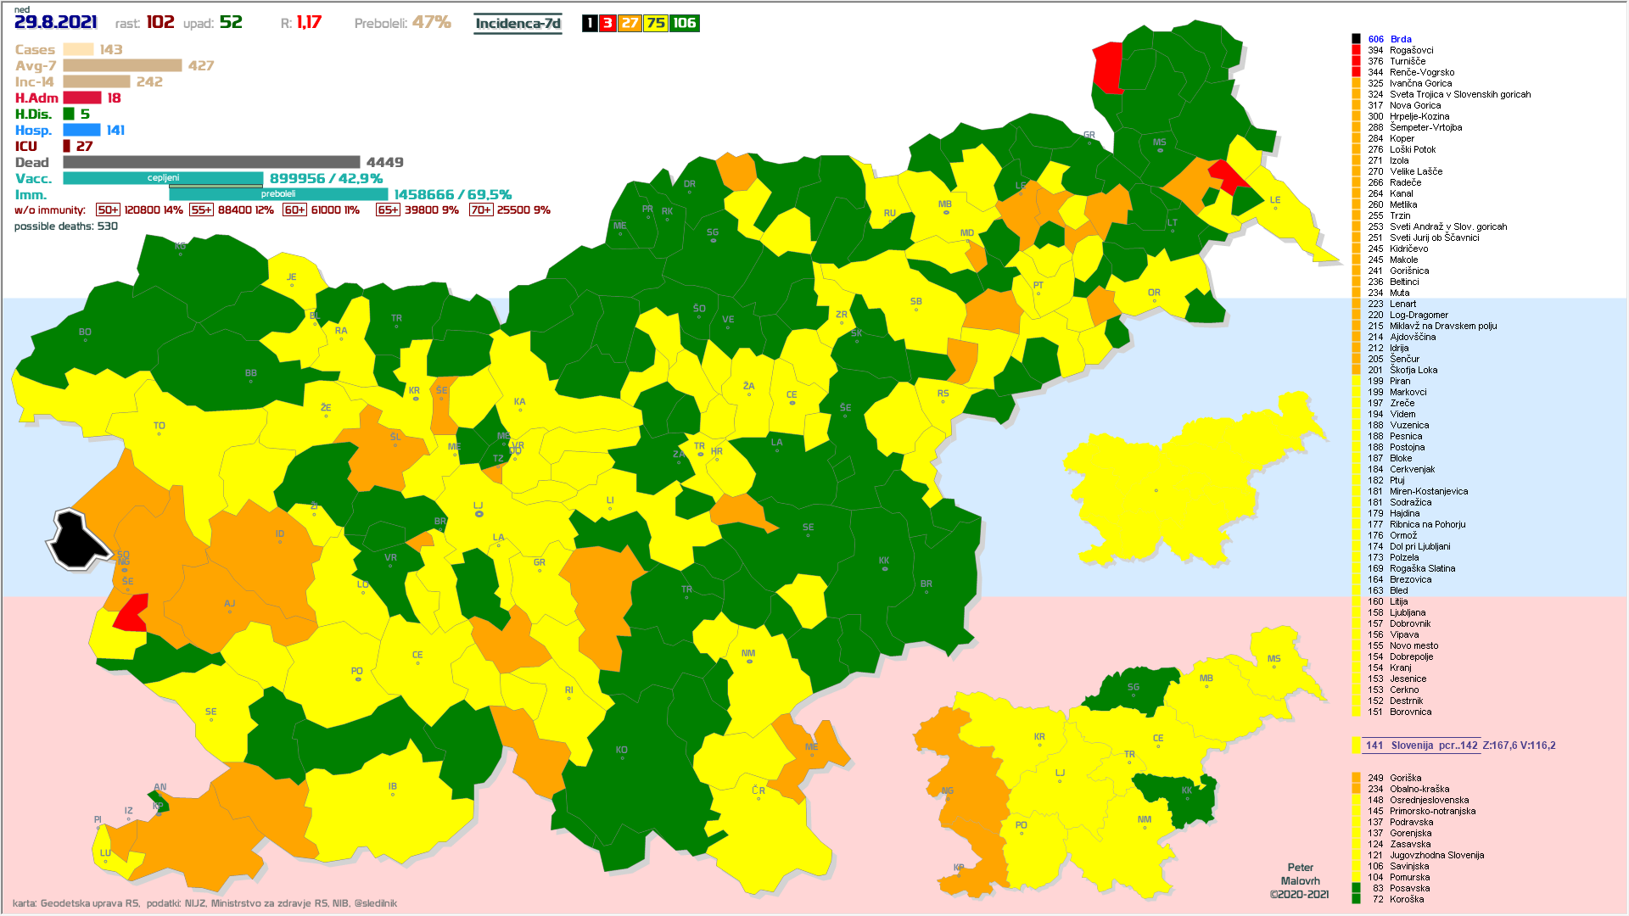This screenshot has width=1629, height=916.
Task: Toggle the 60+ age group box
Action: (294, 210)
